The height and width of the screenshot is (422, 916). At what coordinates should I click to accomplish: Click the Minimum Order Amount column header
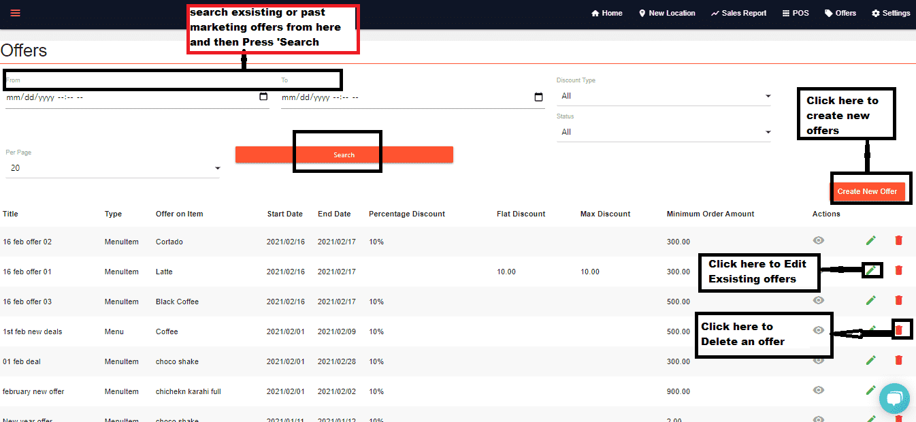[x=710, y=214]
